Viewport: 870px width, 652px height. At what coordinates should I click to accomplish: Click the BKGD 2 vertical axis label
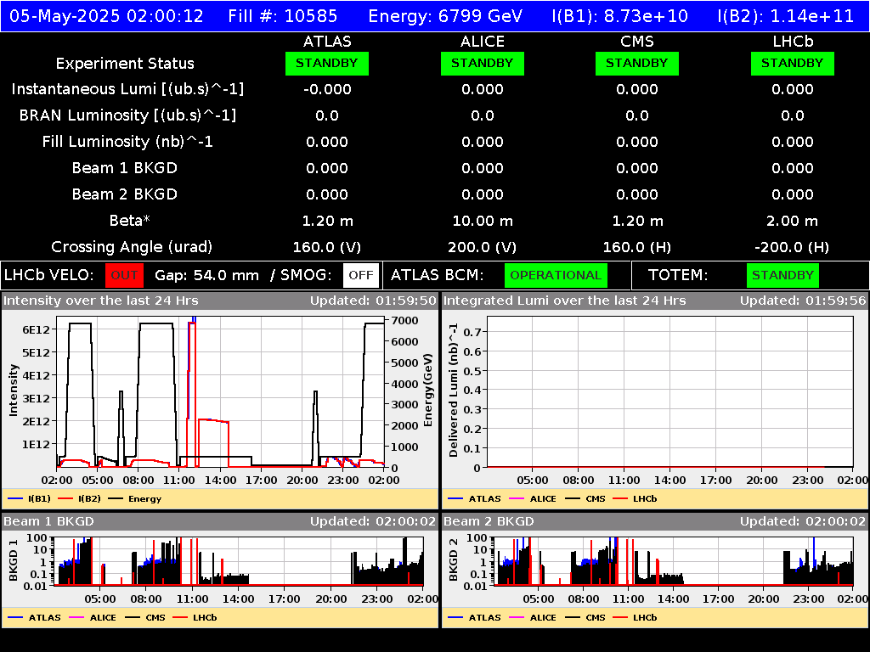[454, 560]
